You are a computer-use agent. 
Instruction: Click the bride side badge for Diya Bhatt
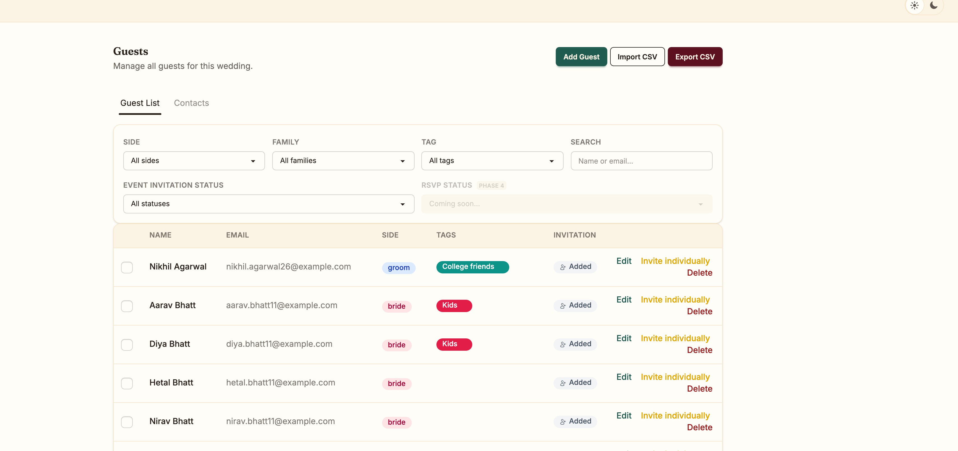(396, 345)
